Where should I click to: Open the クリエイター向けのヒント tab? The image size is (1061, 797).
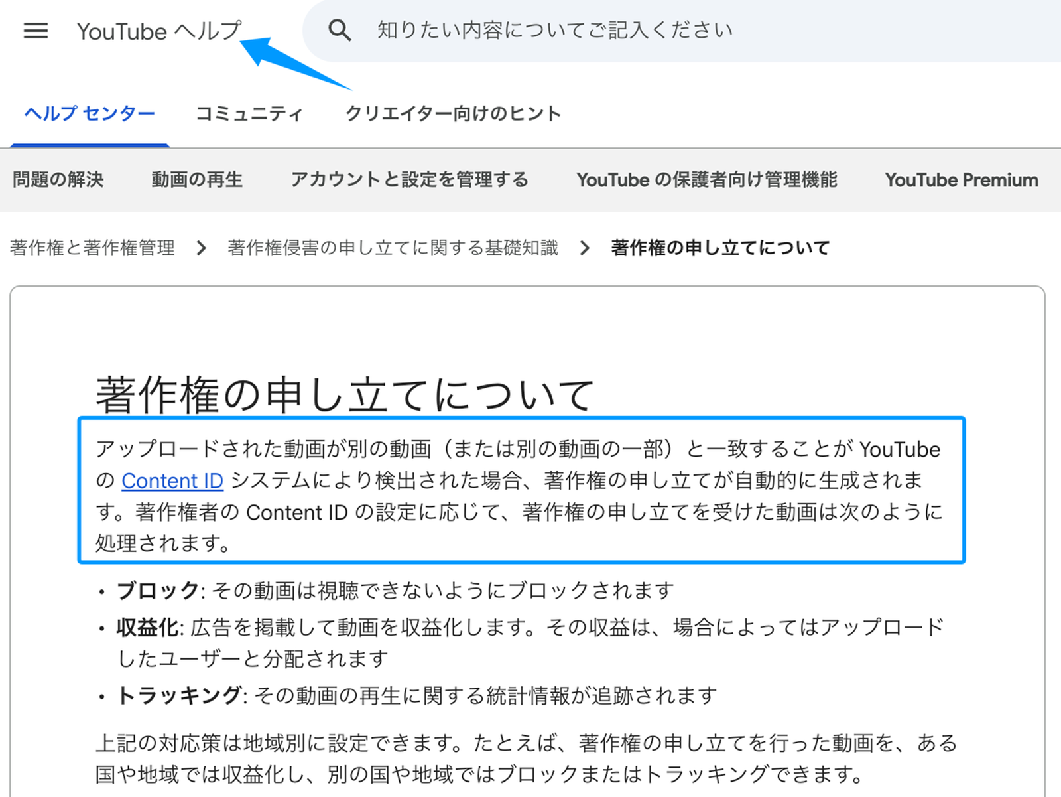[454, 113]
